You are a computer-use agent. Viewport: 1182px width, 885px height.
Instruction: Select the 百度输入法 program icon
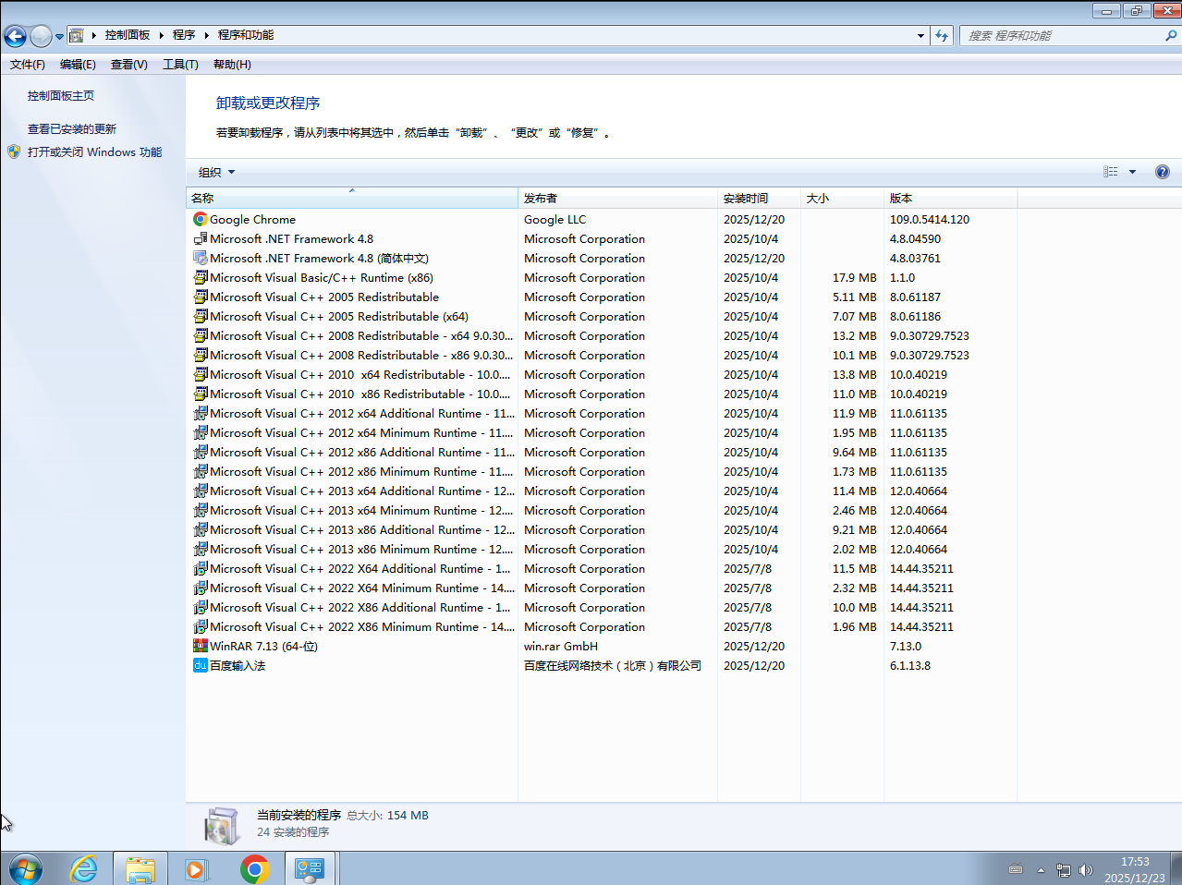click(200, 666)
